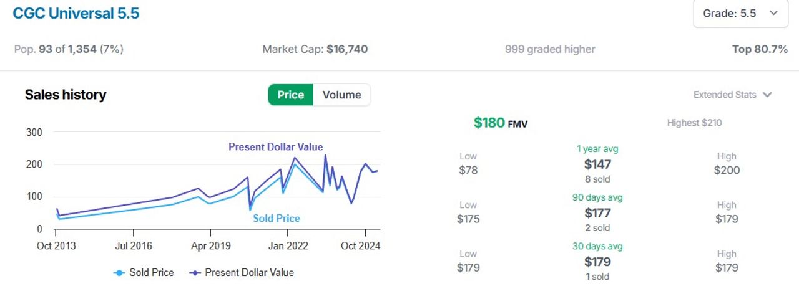The width and height of the screenshot is (799, 304).
Task: Click the $180 FMV value
Action: click(501, 123)
